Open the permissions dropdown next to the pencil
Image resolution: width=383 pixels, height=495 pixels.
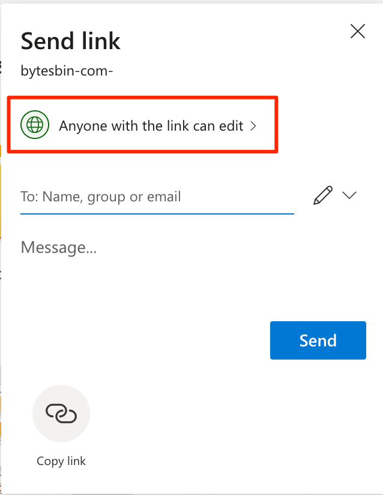coord(349,195)
